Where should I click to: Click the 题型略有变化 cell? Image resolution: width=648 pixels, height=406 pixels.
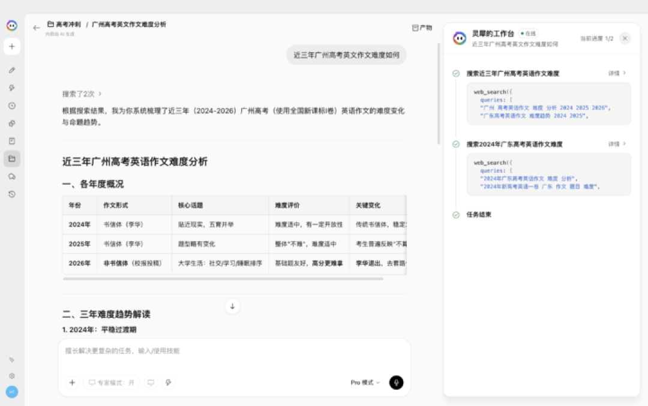click(x=220, y=244)
